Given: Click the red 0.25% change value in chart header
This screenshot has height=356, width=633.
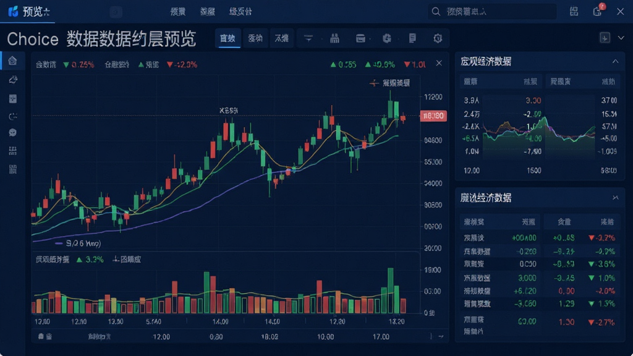Looking at the screenshot, I should tap(83, 64).
